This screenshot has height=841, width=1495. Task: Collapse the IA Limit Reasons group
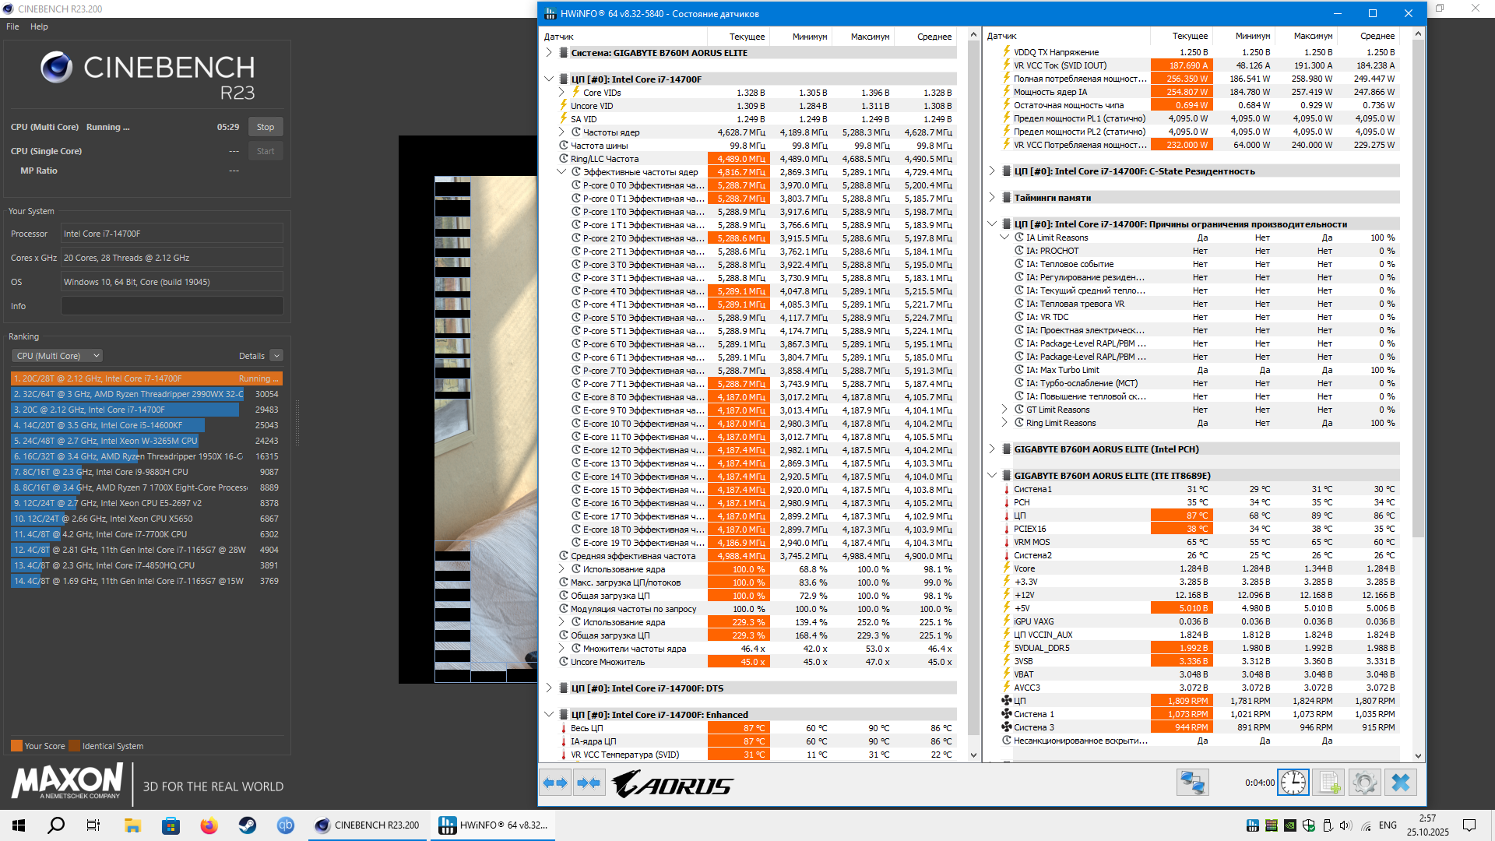pyautogui.click(x=1004, y=238)
